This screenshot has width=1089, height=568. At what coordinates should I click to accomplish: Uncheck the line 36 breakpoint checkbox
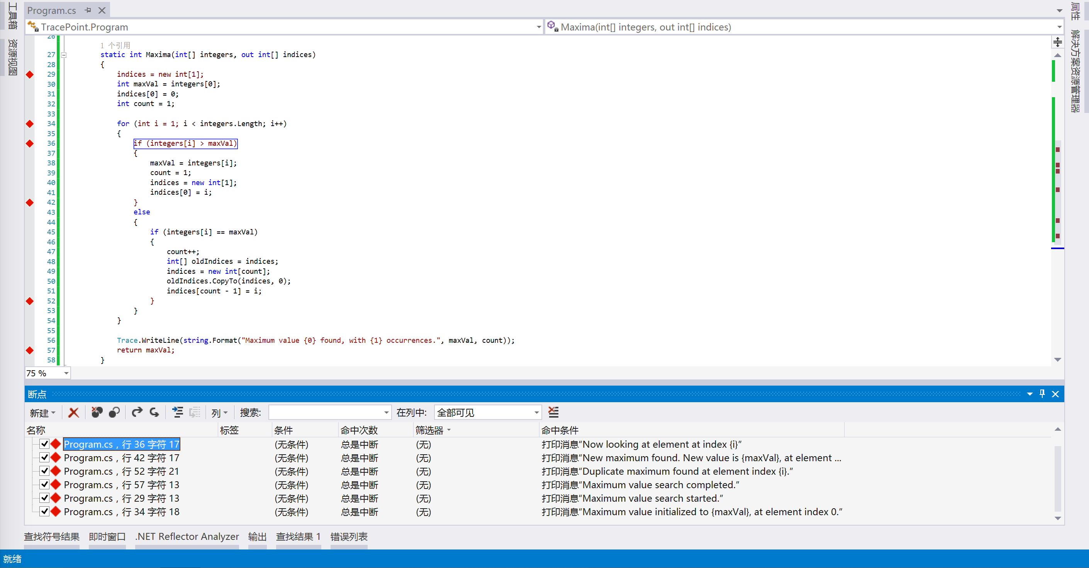point(44,444)
